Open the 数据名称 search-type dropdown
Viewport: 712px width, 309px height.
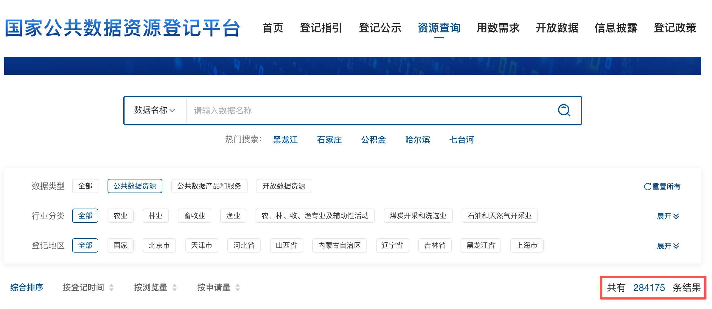click(x=155, y=110)
